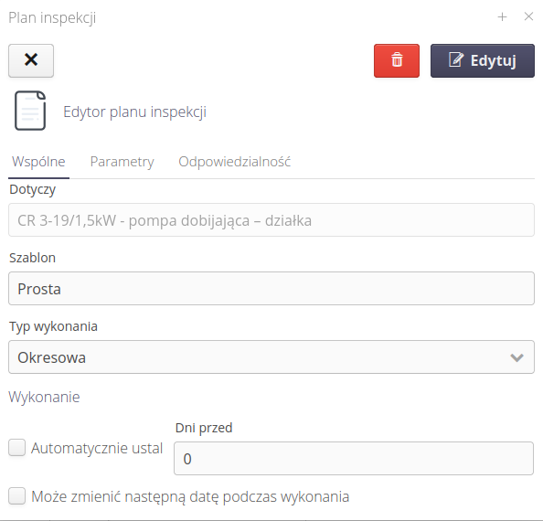Viewport: 543px width, 521px height.
Task: Click the plus icon in panel header
Action: pyautogui.click(x=502, y=16)
